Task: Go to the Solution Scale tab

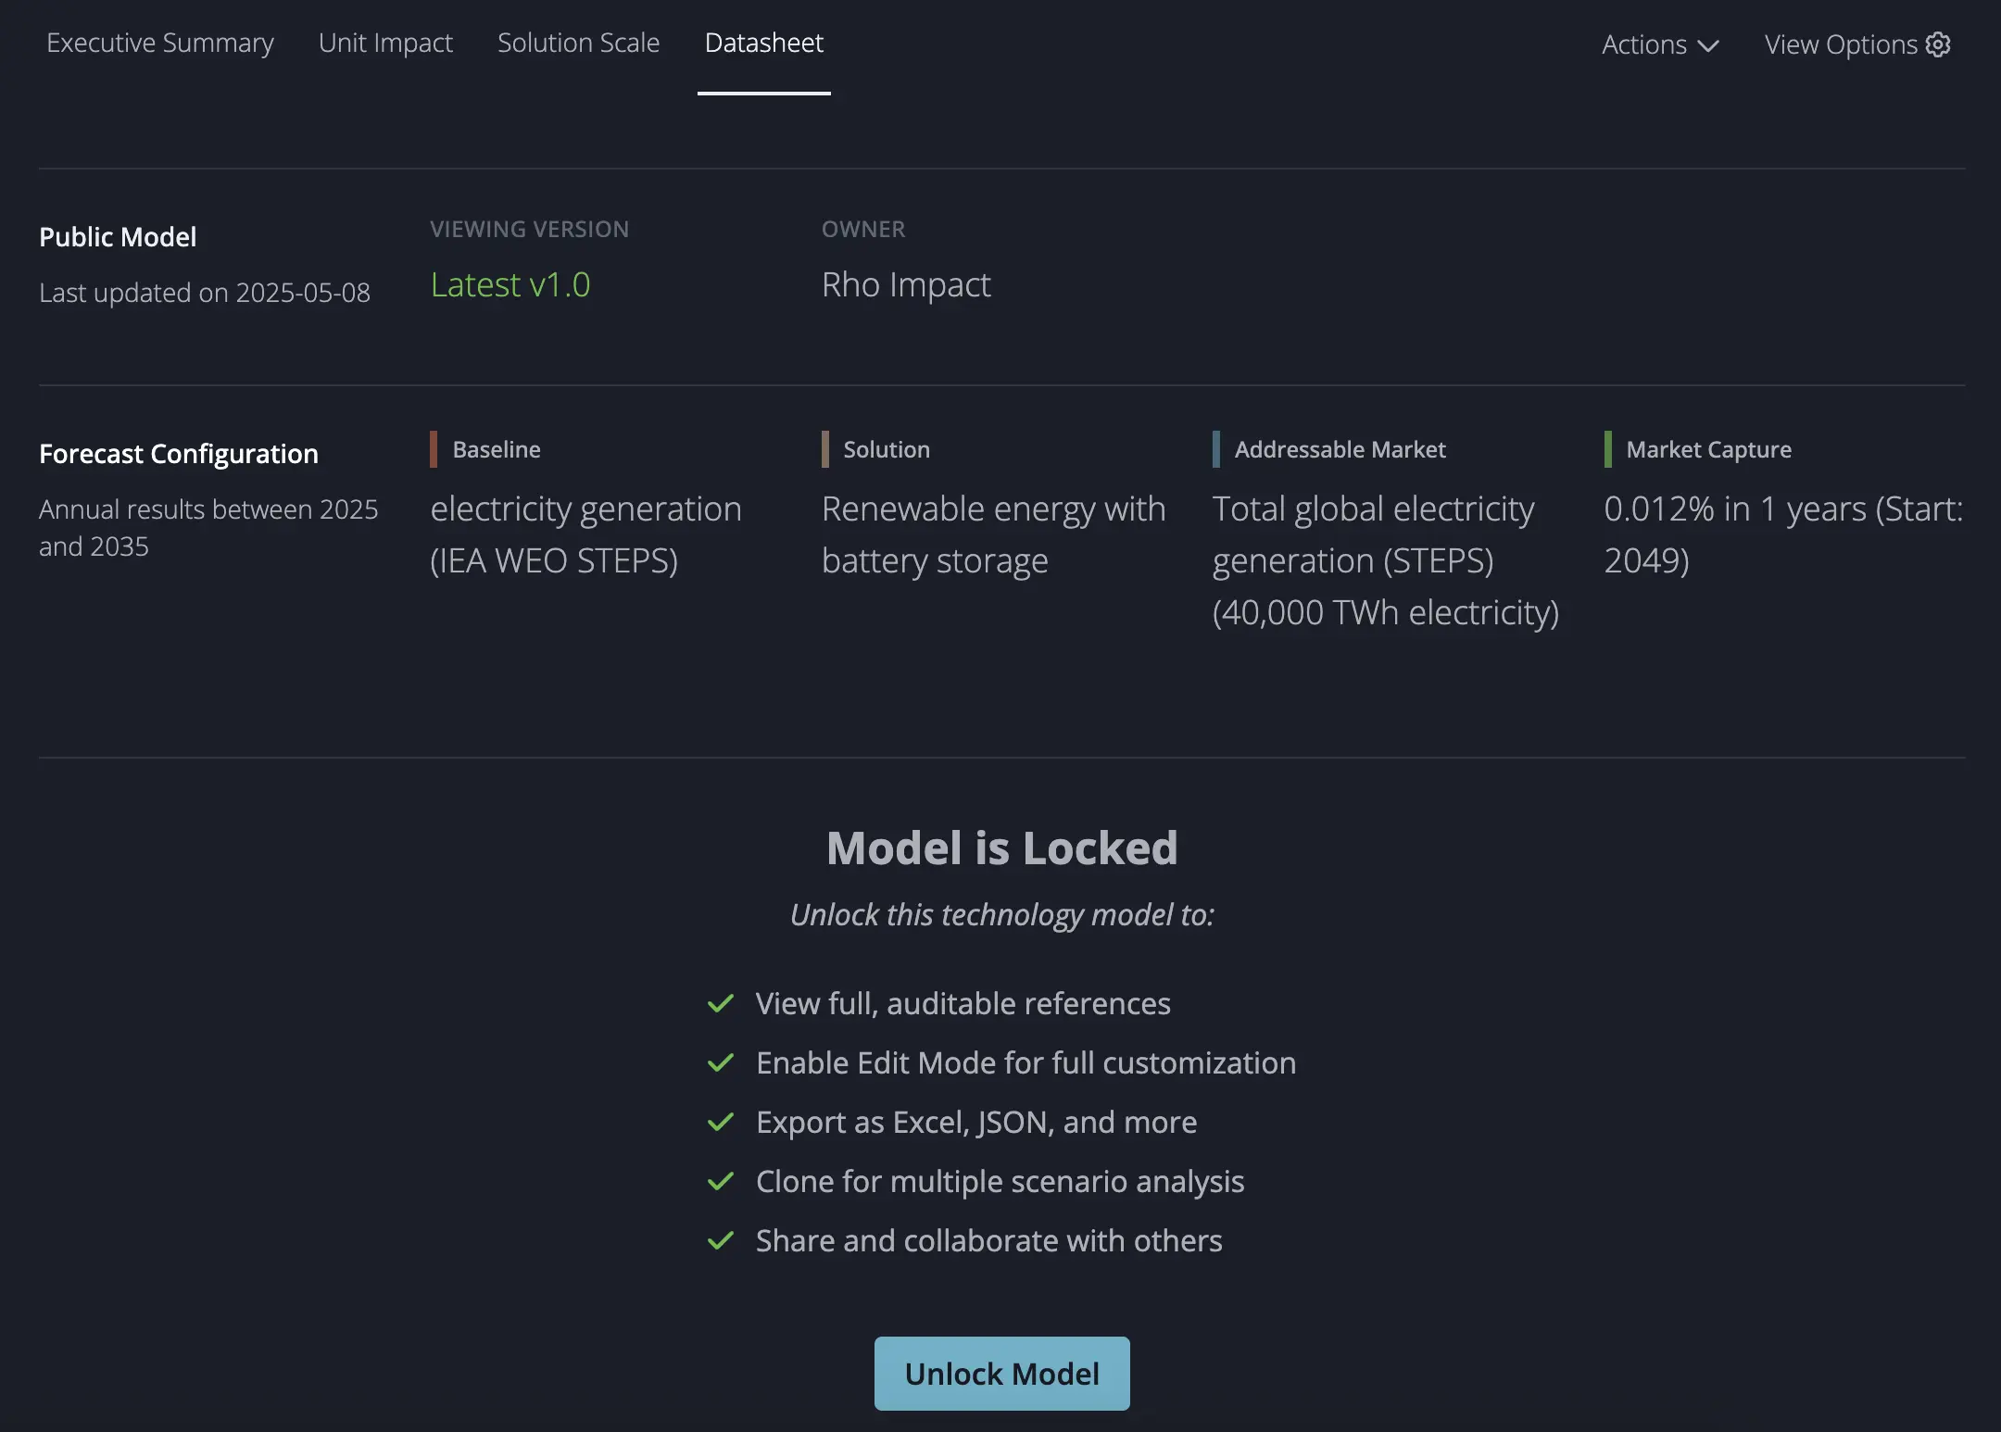Action: pos(578,43)
